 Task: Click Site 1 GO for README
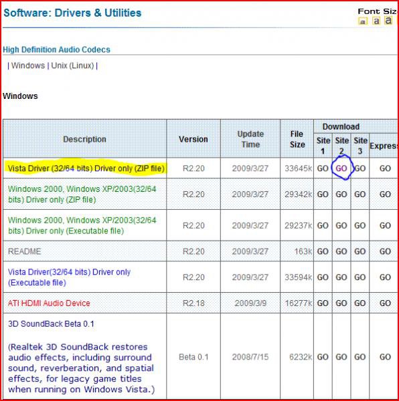[x=323, y=251]
